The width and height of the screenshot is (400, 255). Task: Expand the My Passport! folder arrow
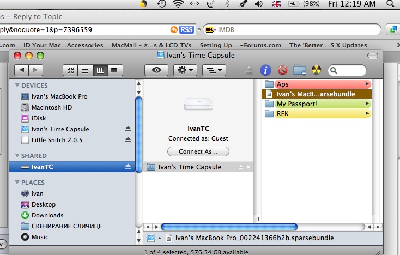[x=367, y=104]
